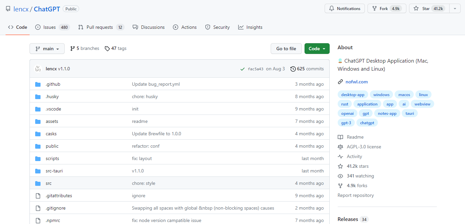Open the 'refactor: conf' commit message
This screenshot has height=224, width=465.
(x=146, y=146)
